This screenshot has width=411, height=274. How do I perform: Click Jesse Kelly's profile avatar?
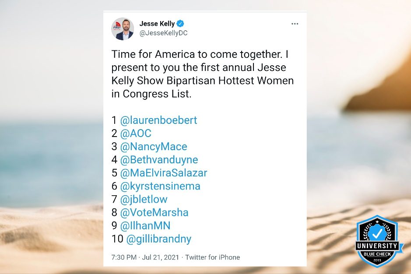click(123, 29)
